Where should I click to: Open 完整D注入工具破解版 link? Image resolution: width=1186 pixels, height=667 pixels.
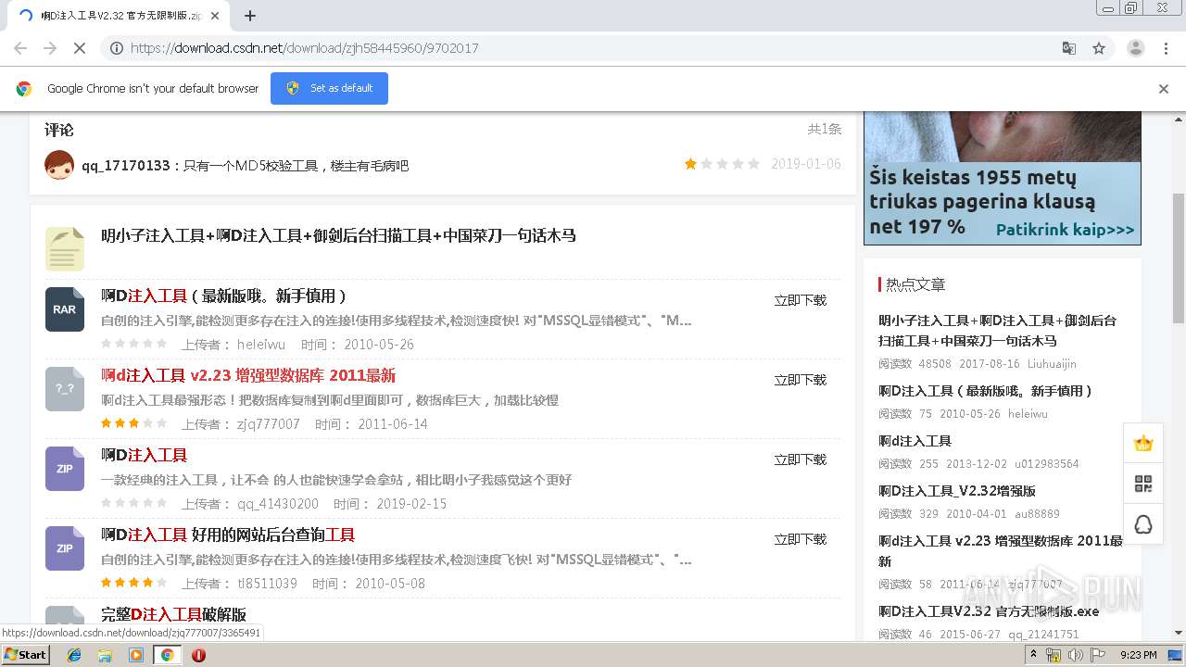click(x=173, y=614)
